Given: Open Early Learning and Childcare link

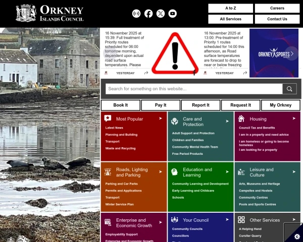Looking at the screenshot, I should pos(193,191).
